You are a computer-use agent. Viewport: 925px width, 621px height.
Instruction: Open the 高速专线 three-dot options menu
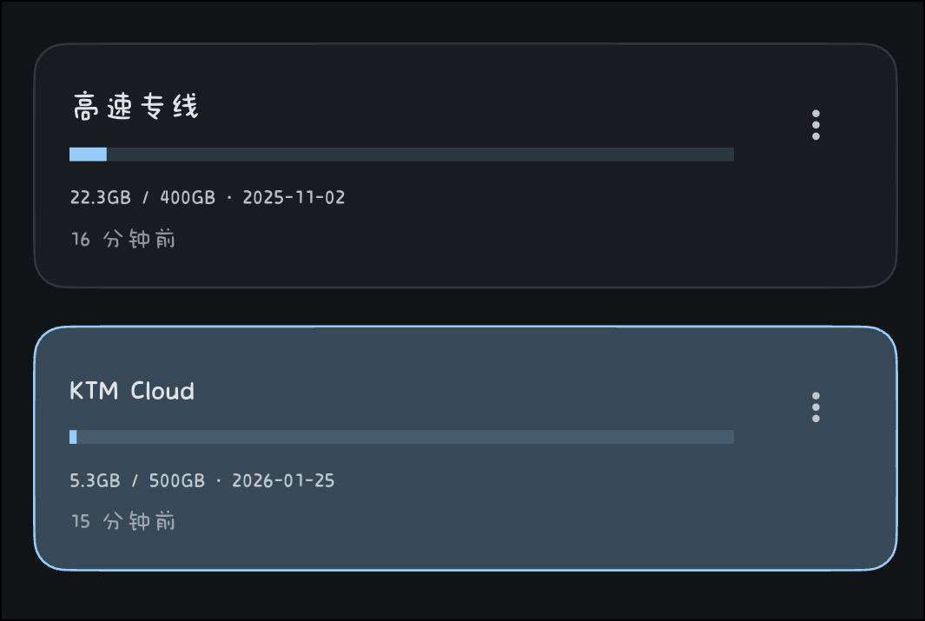coord(816,125)
